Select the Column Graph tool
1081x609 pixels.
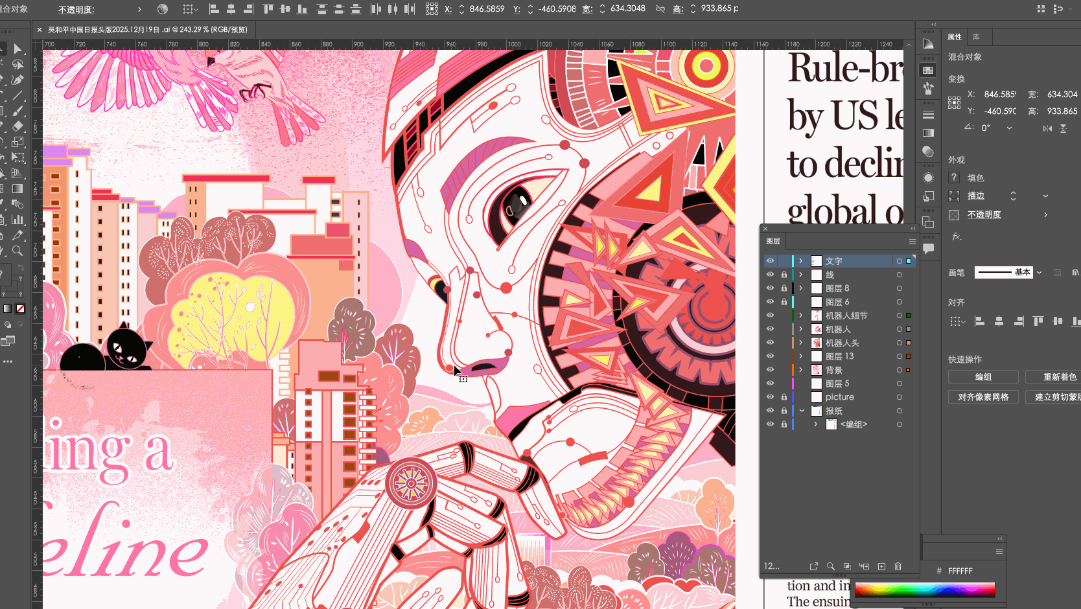pos(17,220)
